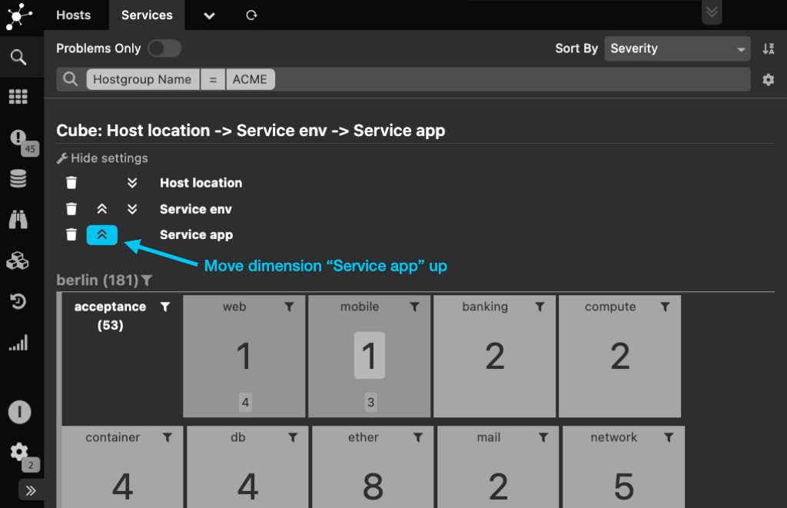Open the search icon in the sidebar
The height and width of the screenshot is (508, 787).
coord(18,57)
